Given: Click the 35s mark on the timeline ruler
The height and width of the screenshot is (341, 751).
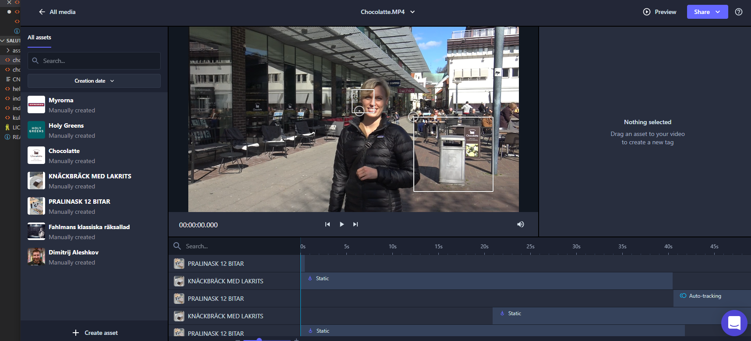Looking at the screenshot, I should tap(622, 247).
